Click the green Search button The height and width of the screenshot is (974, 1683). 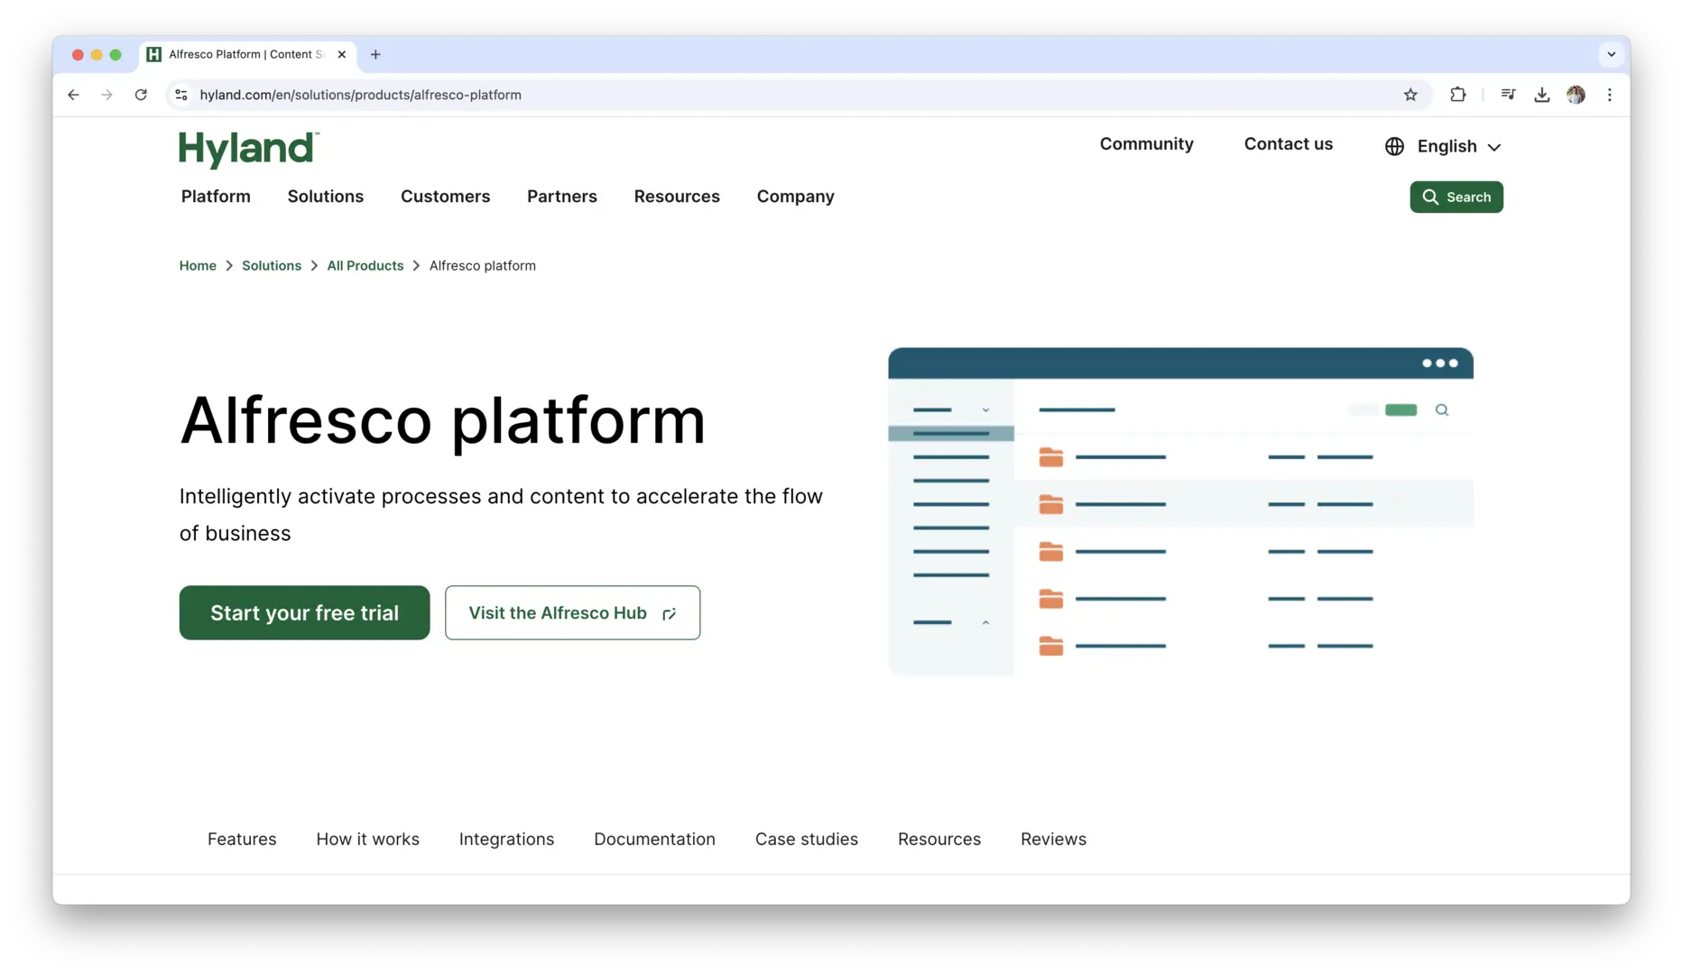tap(1456, 197)
